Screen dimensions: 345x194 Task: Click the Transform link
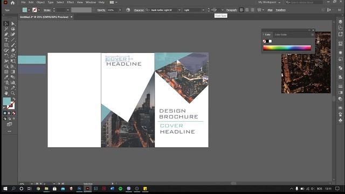click(x=280, y=10)
